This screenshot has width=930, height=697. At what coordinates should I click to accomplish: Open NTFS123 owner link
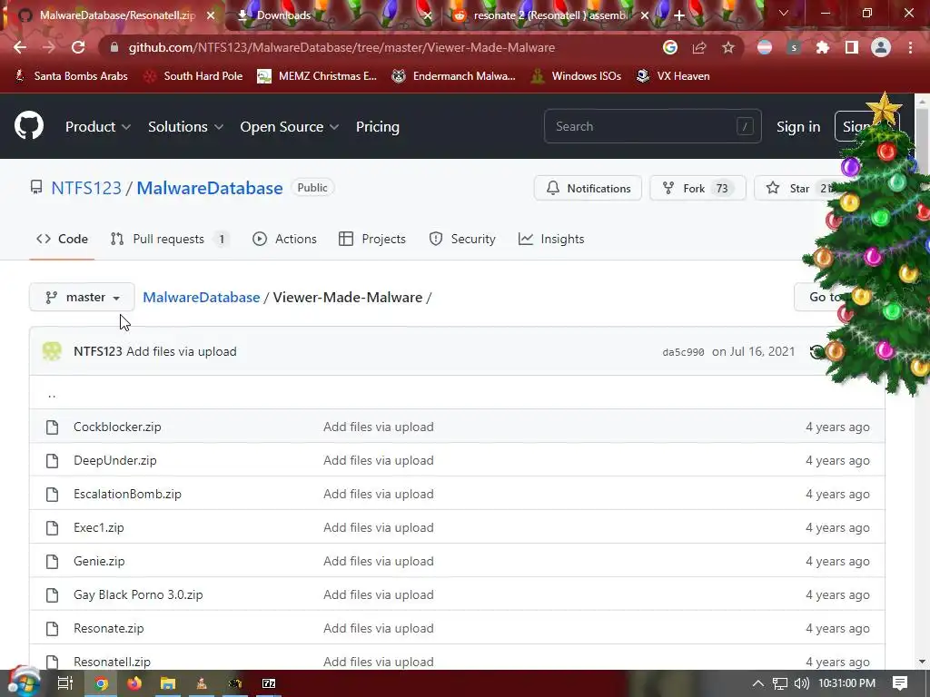tap(86, 188)
